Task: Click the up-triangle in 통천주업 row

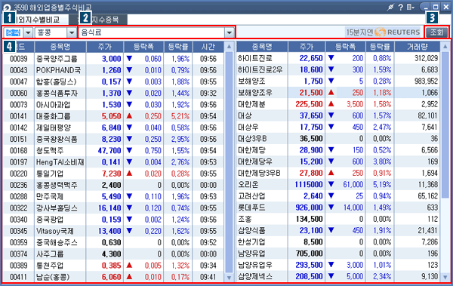Action: (x=129, y=265)
